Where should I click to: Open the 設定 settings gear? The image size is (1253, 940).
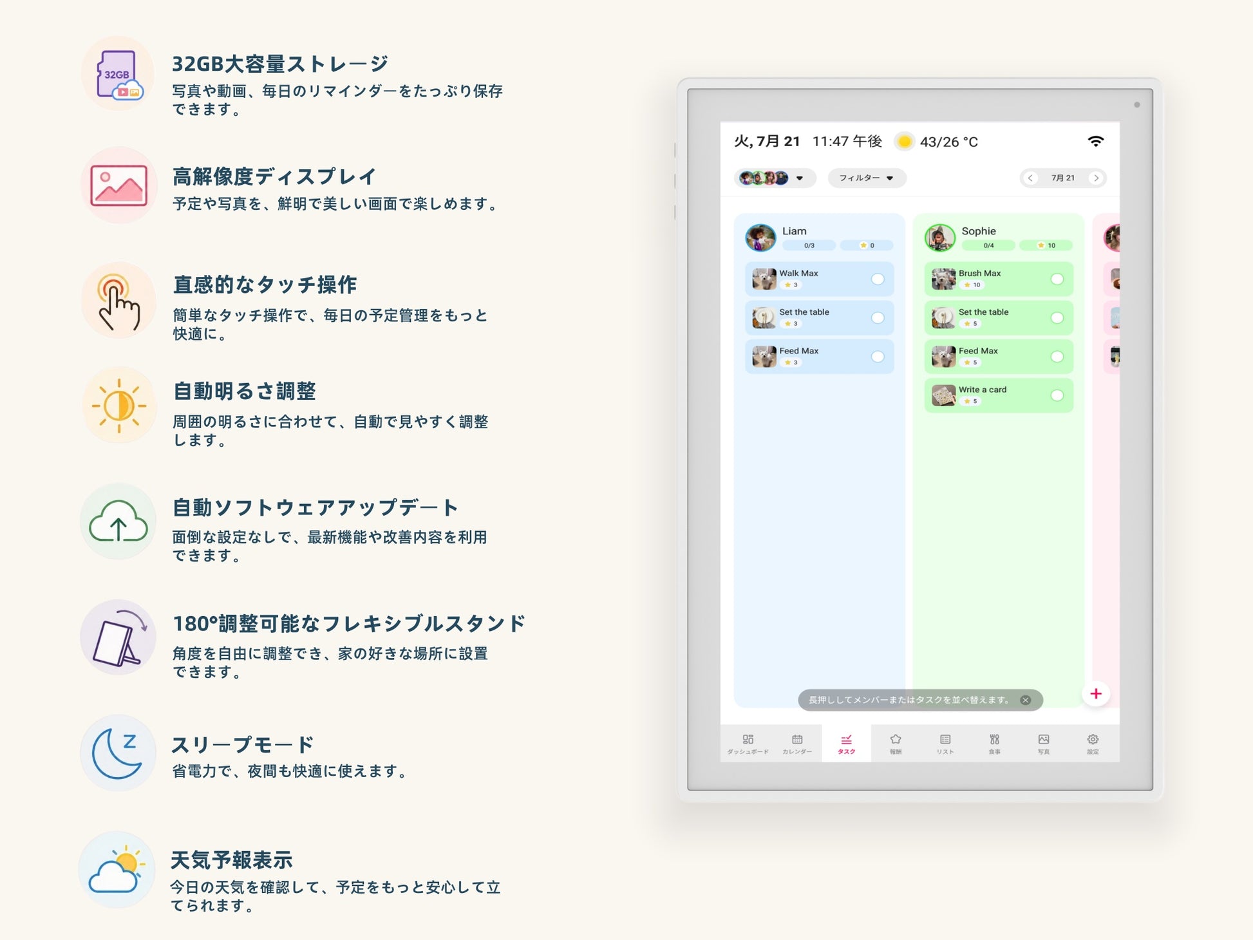[1093, 744]
